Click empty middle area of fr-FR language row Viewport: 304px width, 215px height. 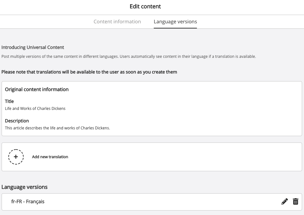(x=160, y=202)
